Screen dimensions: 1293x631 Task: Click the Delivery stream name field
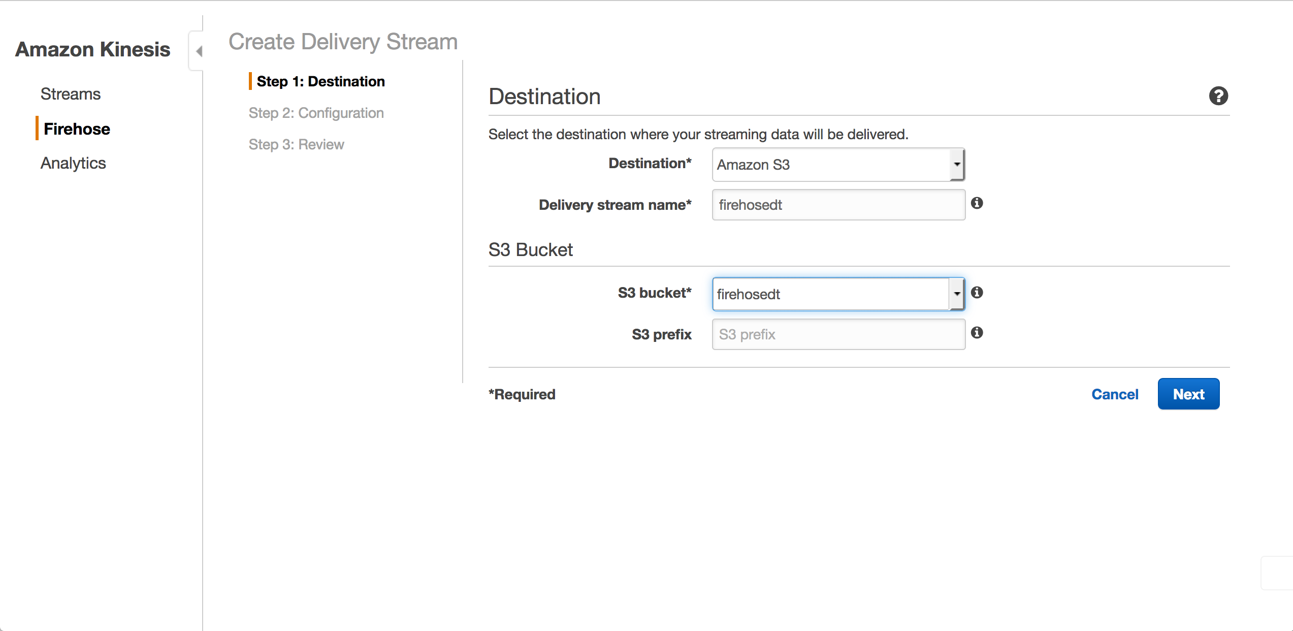(838, 205)
